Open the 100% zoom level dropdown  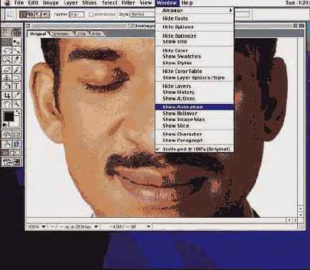click(37, 226)
